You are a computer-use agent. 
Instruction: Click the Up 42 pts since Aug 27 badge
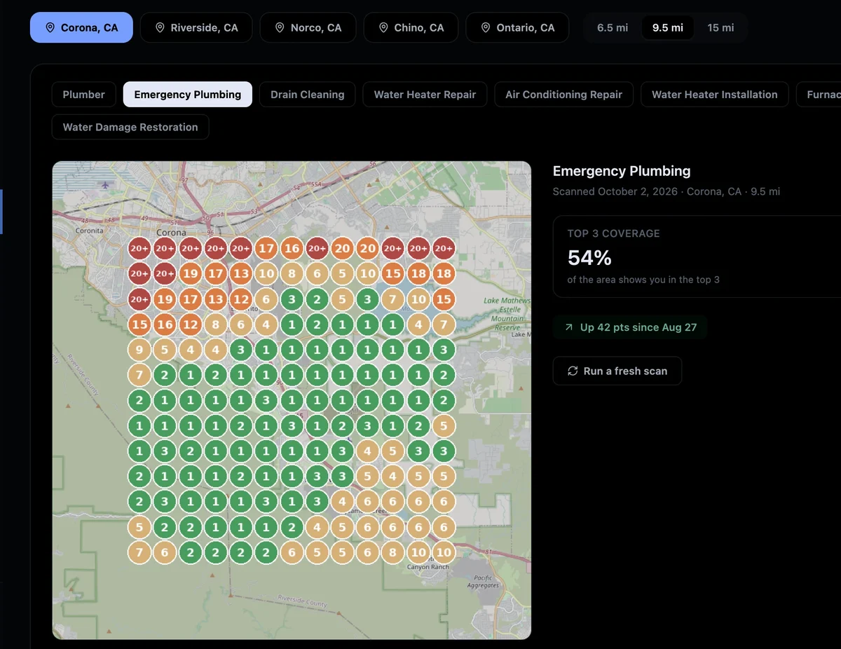point(630,327)
